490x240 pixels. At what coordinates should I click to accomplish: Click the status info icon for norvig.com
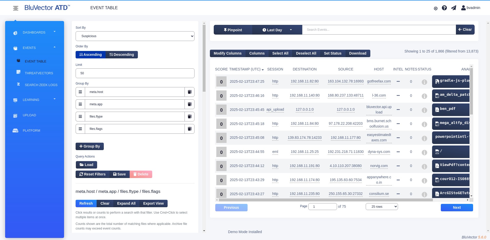(x=424, y=166)
